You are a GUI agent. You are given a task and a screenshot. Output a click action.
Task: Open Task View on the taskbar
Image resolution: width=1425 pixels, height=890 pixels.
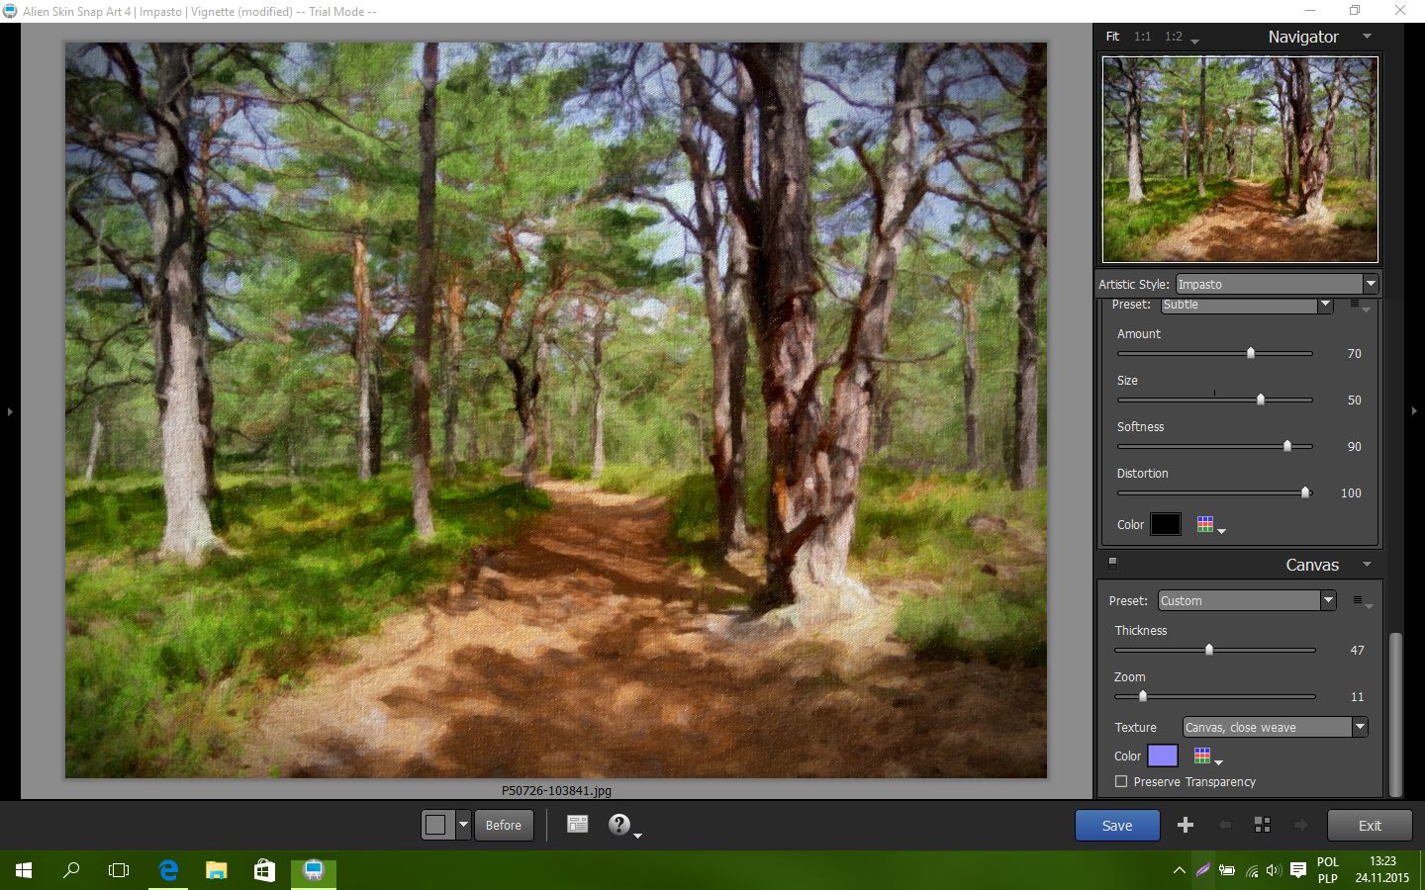coord(119,870)
